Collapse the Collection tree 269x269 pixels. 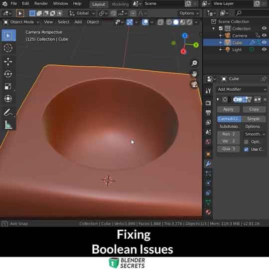pos(214,28)
